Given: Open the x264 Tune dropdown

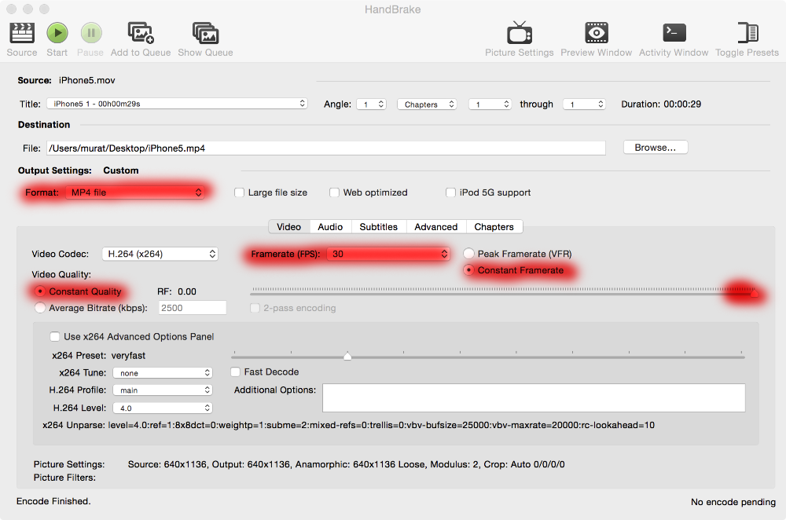Looking at the screenshot, I should click(163, 372).
